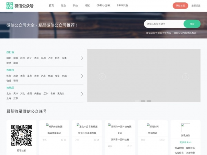This screenshot has height=155, width=207.
Task: Click the 资讯微信 broken image thumbnail
Action: pos(186,128)
